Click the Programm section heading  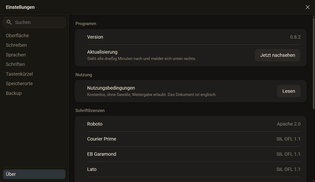(86, 24)
